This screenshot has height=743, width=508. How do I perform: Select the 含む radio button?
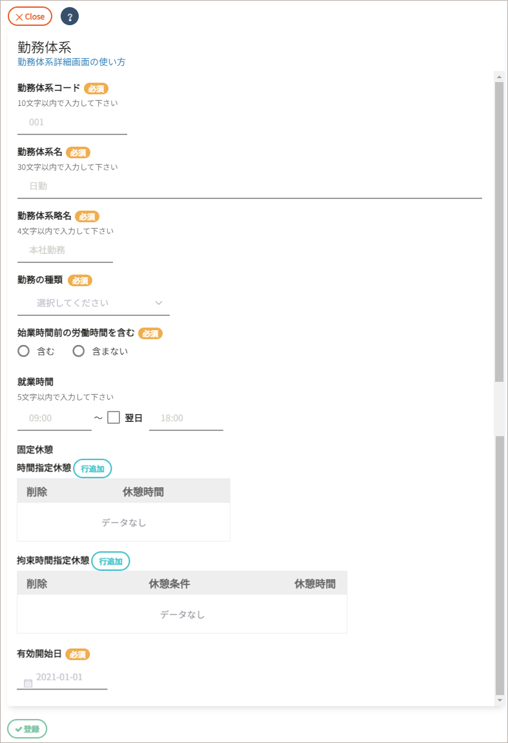pos(24,351)
